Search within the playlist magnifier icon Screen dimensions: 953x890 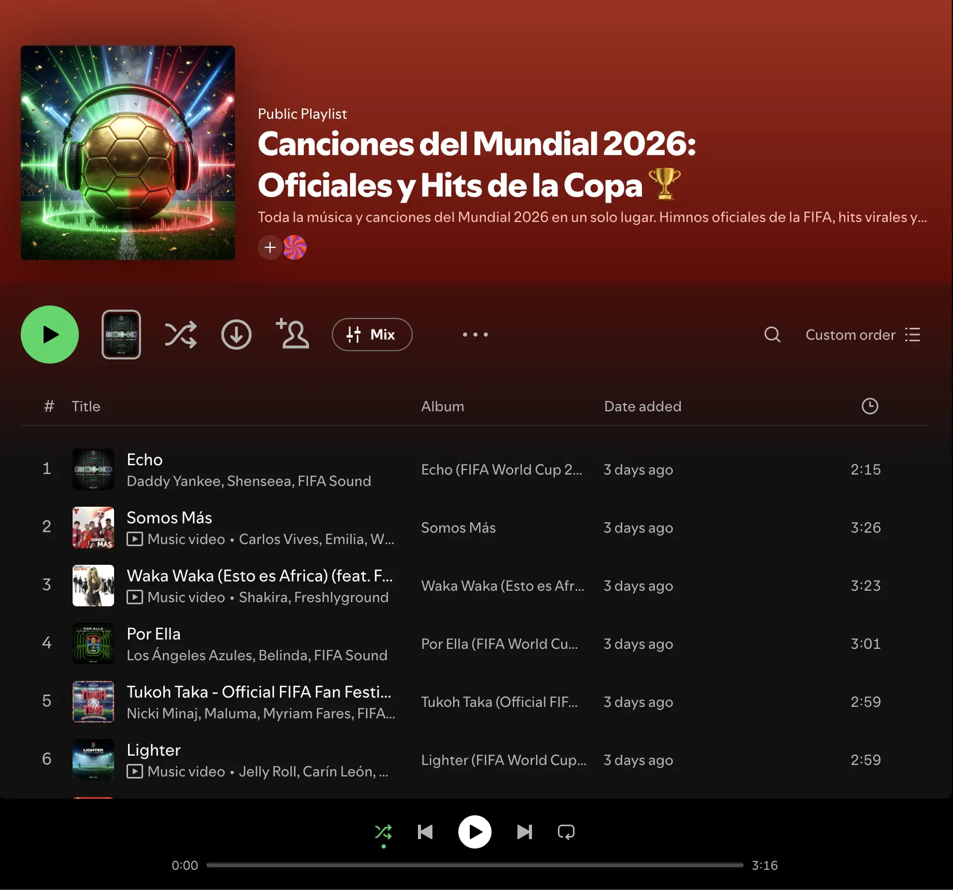coord(772,335)
